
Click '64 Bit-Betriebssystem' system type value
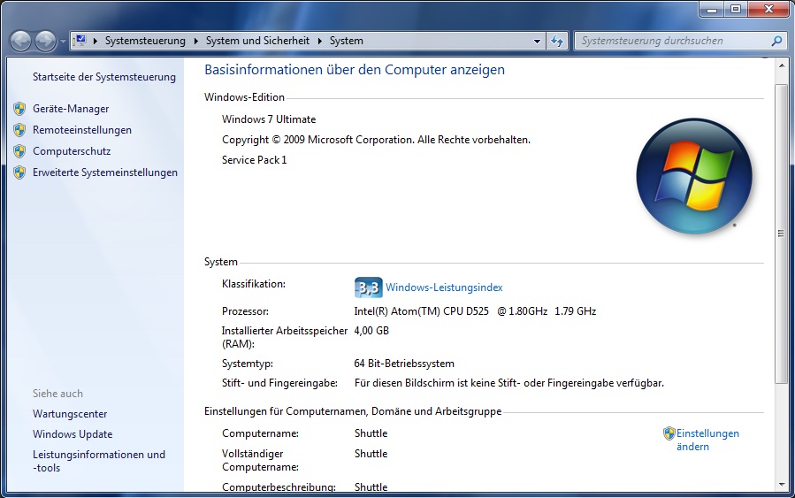[404, 364]
